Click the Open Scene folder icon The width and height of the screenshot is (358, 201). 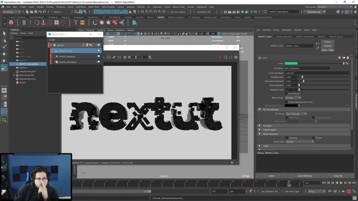(31, 12)
